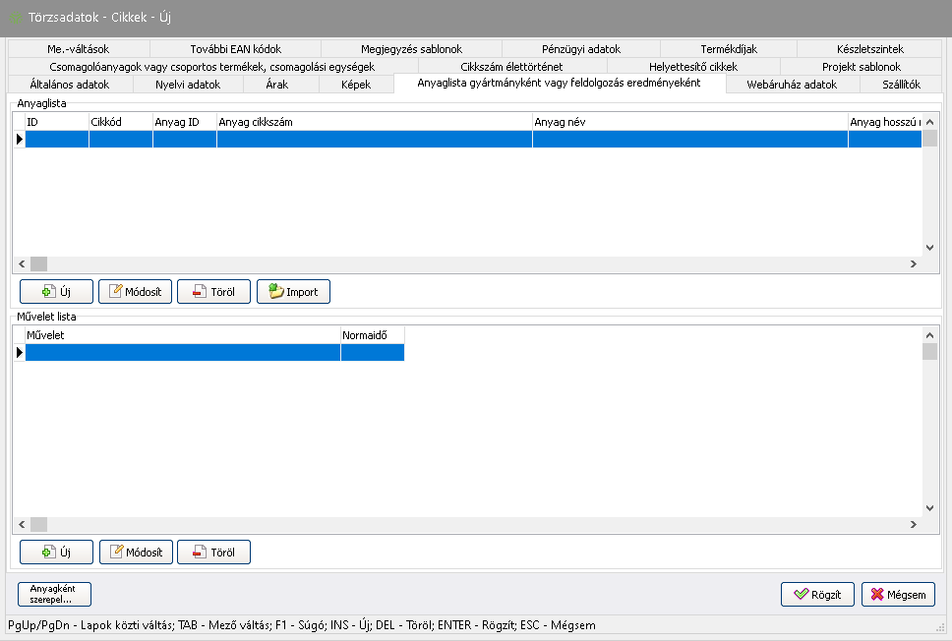Image resolution: width=952 pixels, height=641 pixels.
Task: Open the Anyagként szerepel... dialog
Action: [x=54, y=595]
